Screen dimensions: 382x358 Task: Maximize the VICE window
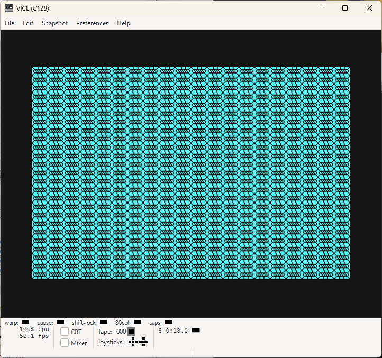[x=345, y=8]
